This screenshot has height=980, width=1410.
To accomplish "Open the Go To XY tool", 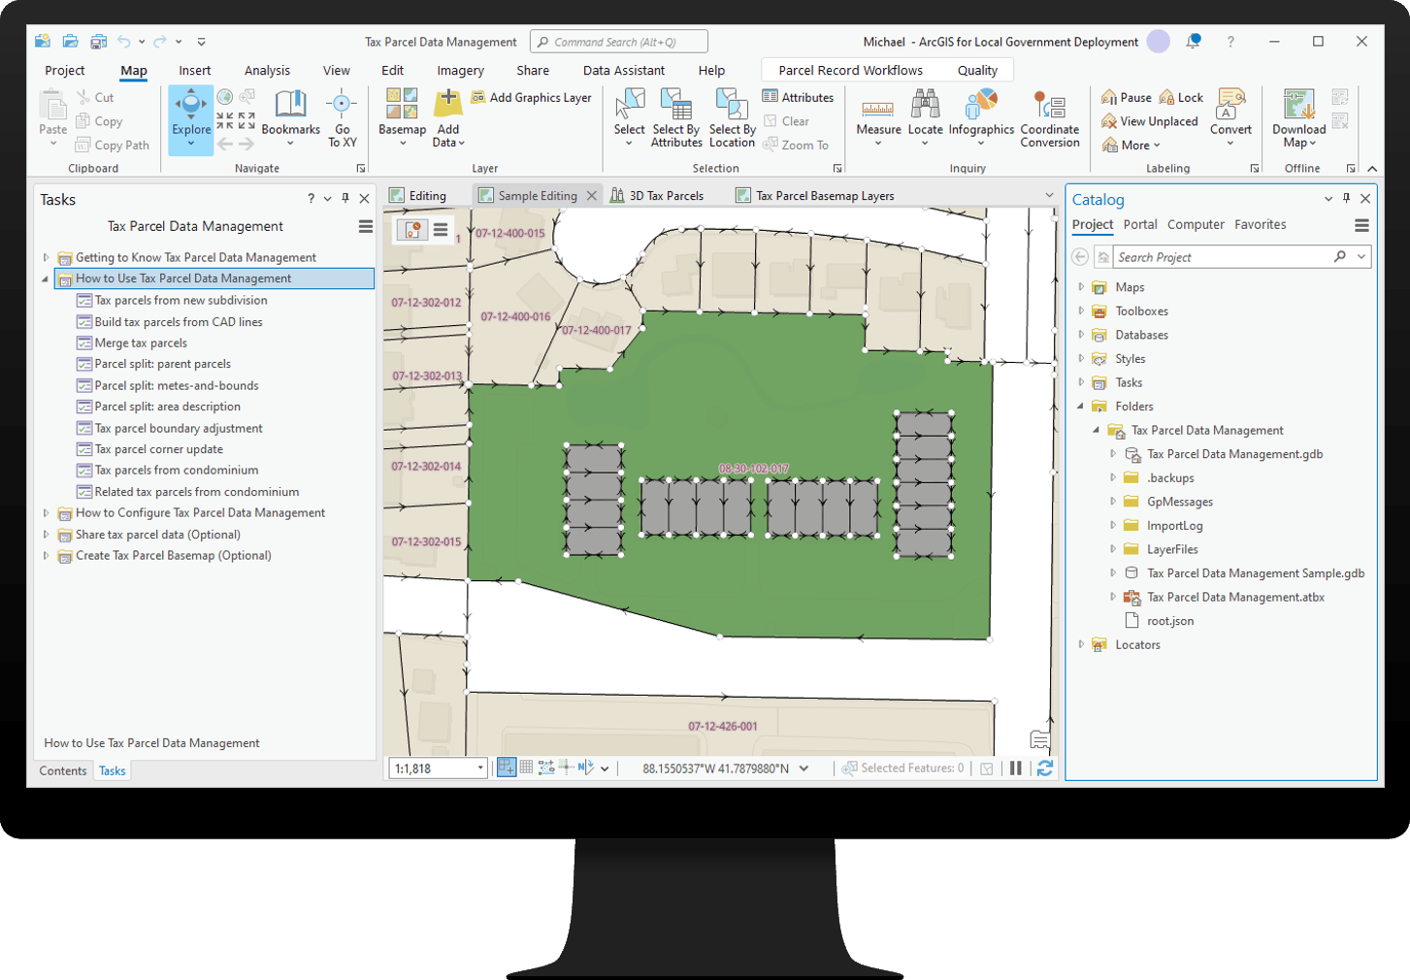I will [342, 118].
